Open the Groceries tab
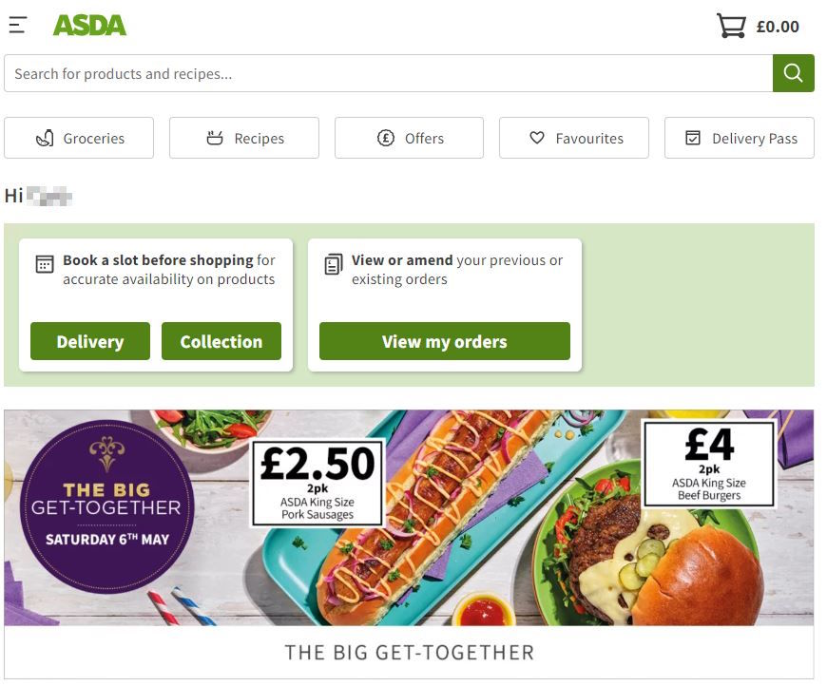The image size is (827, 686). [79, 138]
